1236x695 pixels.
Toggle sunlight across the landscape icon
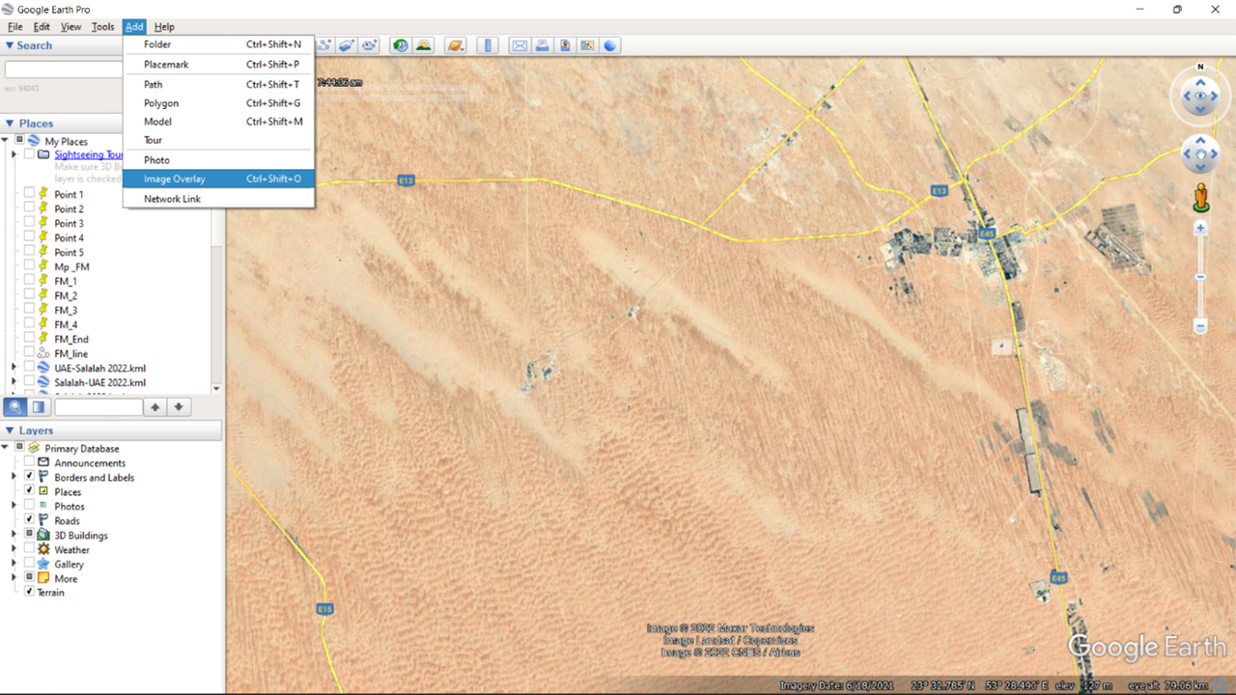coord(423,45)
